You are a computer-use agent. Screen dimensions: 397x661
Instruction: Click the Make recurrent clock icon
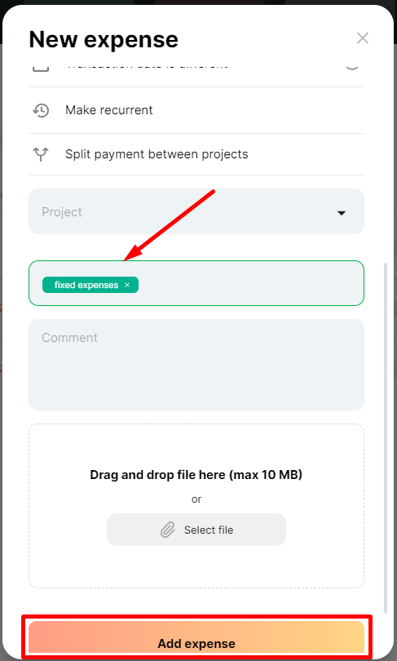(41, 110)
